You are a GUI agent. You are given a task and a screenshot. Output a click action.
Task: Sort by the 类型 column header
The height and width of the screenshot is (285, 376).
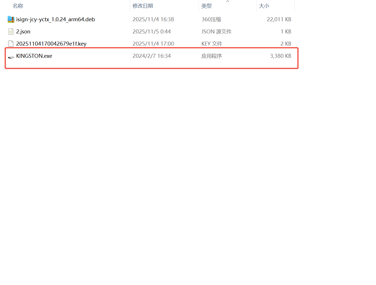[207, 6]
